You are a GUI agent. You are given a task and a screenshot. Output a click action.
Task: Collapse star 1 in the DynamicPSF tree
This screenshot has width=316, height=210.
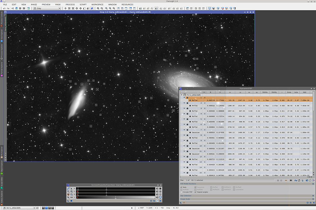point(184,98)
